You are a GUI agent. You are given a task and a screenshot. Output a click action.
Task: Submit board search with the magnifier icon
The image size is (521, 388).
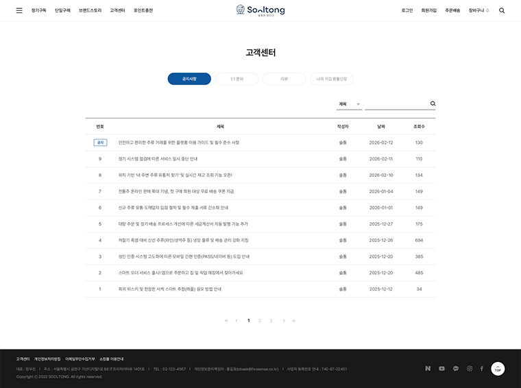click(433, 104)
